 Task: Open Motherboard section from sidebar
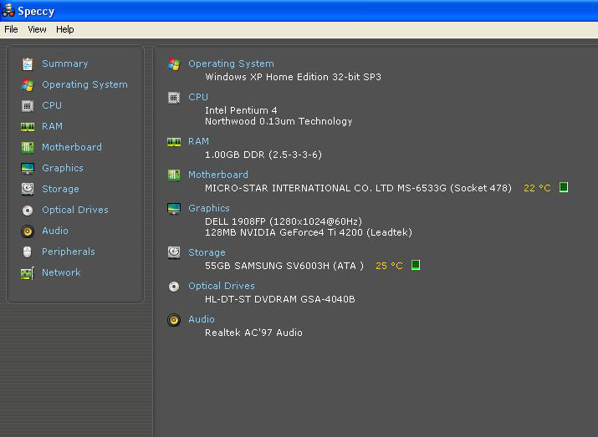[x=72, y=147]
